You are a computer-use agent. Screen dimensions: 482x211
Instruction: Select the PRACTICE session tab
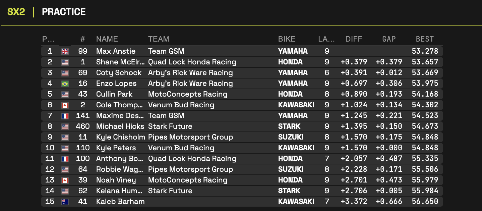[64, 12]
